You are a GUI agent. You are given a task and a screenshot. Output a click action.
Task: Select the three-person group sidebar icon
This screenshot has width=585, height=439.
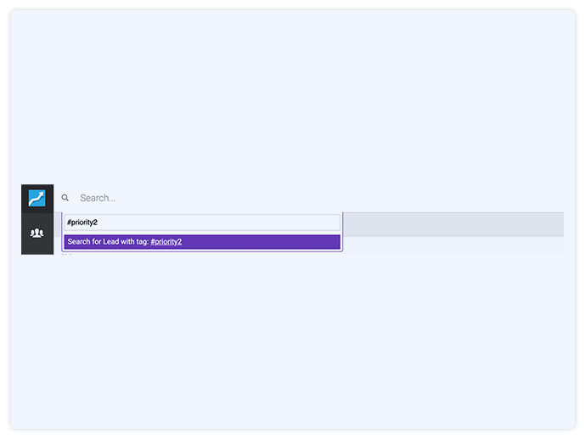point(37,234)
